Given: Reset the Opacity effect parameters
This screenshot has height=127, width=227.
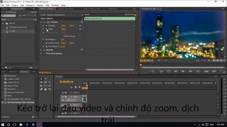Looking at the screenshot, I should pyautogui.click(x=82, y=50).
